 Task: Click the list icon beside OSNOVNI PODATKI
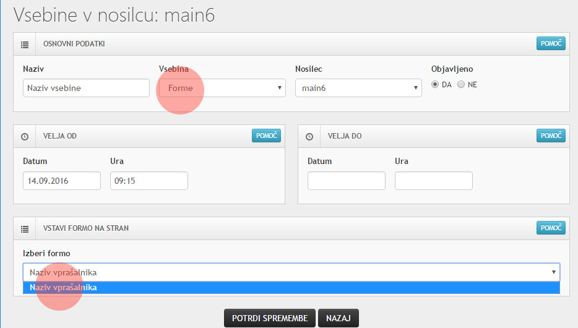pyautogui.click(x=25, y=45)
